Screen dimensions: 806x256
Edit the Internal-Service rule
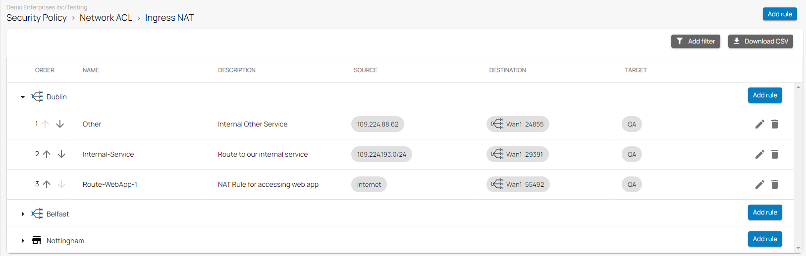tap(759, 154)
